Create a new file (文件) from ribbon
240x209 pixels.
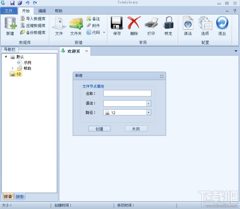[59, 26]
